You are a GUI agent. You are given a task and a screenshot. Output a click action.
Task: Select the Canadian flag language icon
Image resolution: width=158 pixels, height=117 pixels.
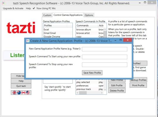click(x=23, y=92)
